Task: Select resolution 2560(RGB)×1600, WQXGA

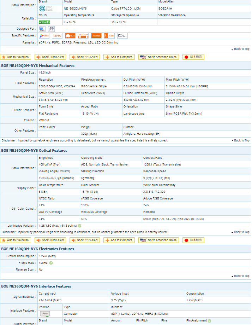Action: point(57,86)
